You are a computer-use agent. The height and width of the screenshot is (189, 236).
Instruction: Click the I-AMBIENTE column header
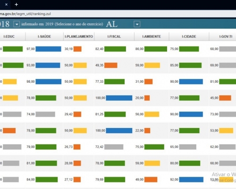[152, 36]
